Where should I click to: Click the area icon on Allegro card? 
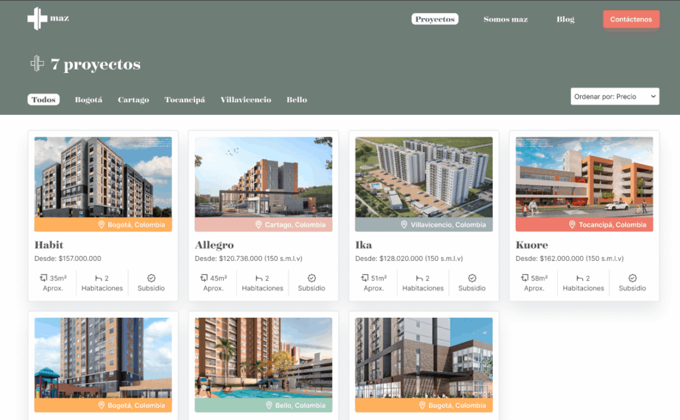pos(204,278)
